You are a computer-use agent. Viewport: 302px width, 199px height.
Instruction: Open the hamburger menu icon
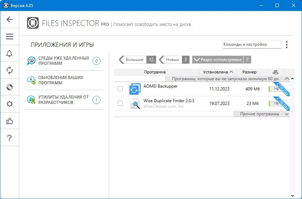point(10,37)
